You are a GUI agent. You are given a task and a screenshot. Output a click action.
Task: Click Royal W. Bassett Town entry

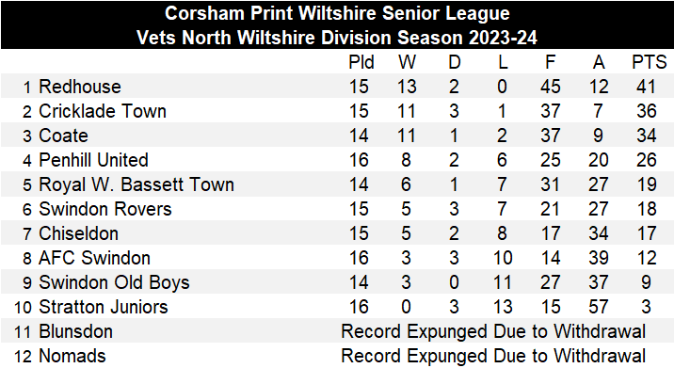[136, 184]
